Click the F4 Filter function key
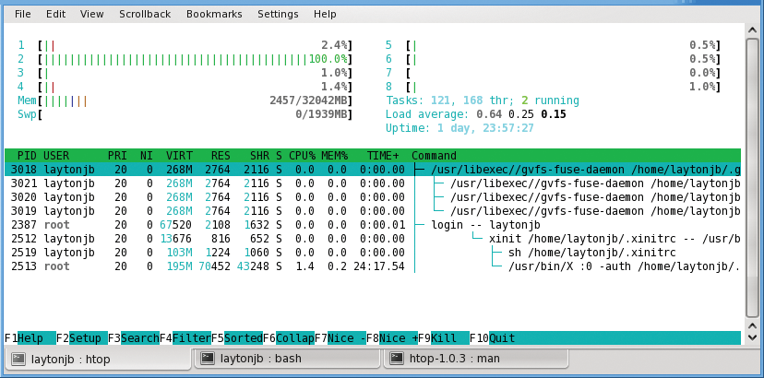Viewport: 764px width, 378px height. click(185, 338)
